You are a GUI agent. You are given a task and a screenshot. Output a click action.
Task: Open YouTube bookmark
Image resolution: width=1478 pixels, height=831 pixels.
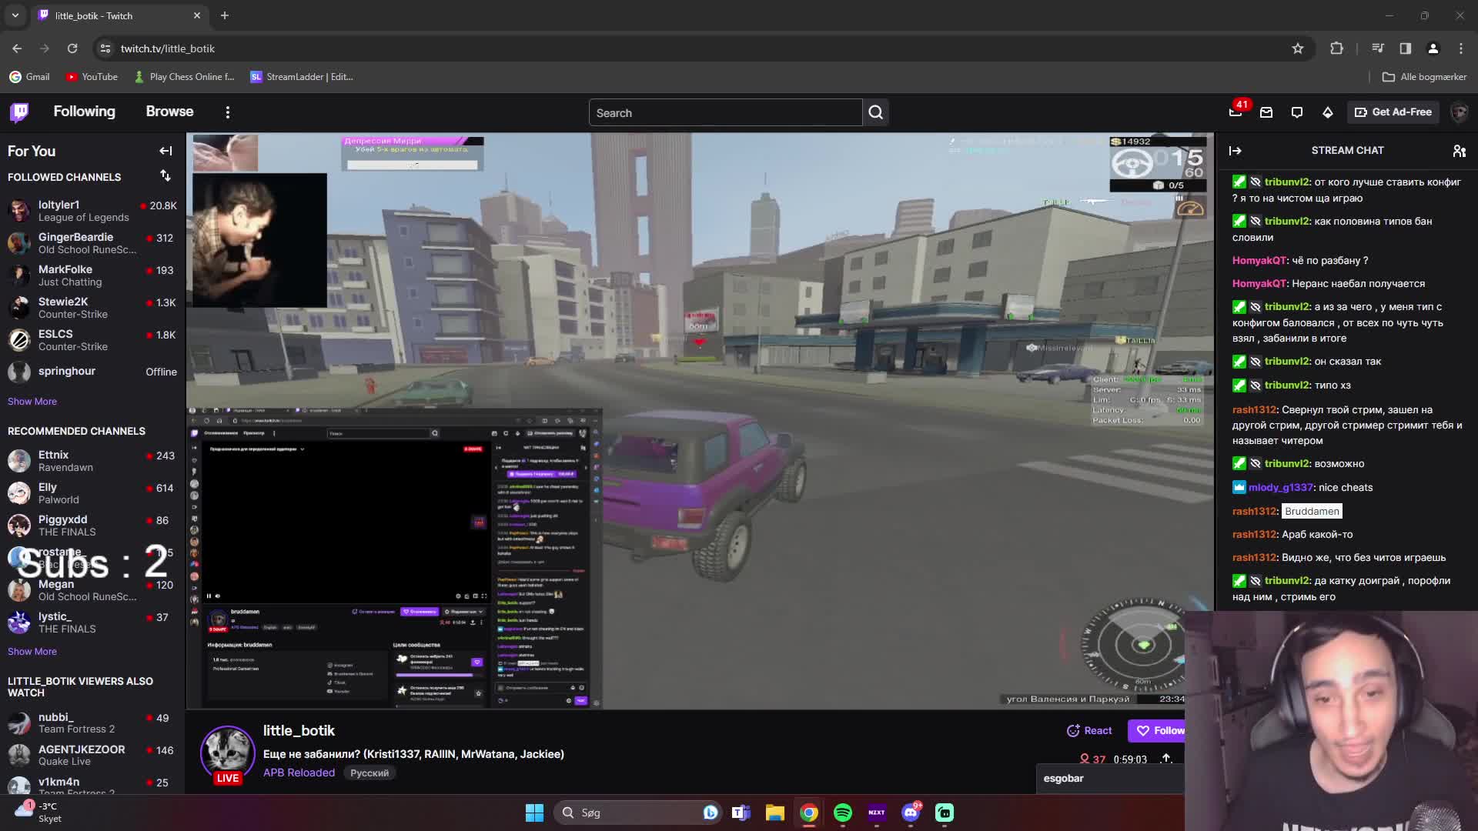pos(92,77)
